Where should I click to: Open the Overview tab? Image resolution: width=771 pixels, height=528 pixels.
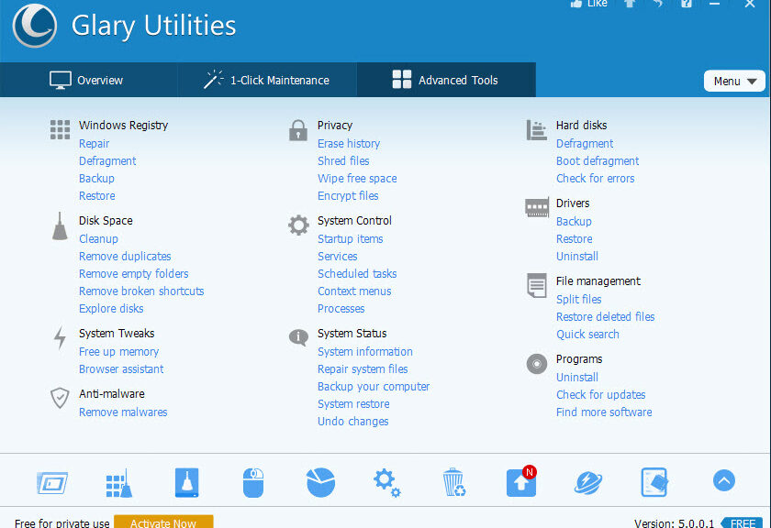click(89, 80)
